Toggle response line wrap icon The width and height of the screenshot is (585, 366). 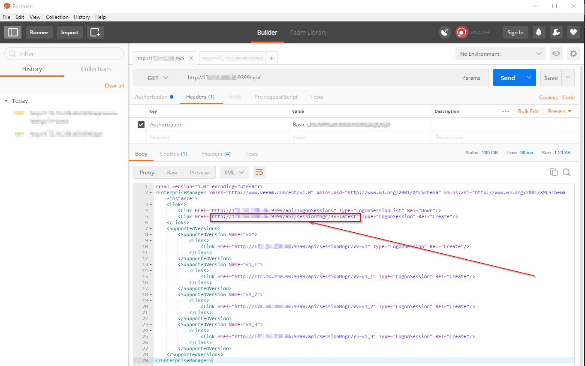coord(259,172)
